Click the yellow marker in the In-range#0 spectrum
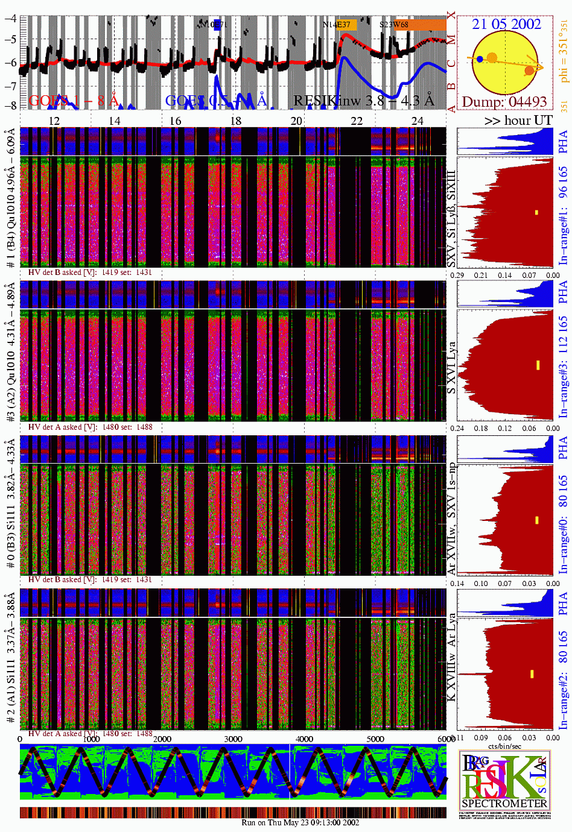The width and height of the screenshot is (572, 832). [x=536, y=520]
